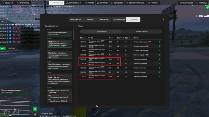Open the МАГАЗИН menu tab
Screen dimensions: 209x117
(153, 3)
